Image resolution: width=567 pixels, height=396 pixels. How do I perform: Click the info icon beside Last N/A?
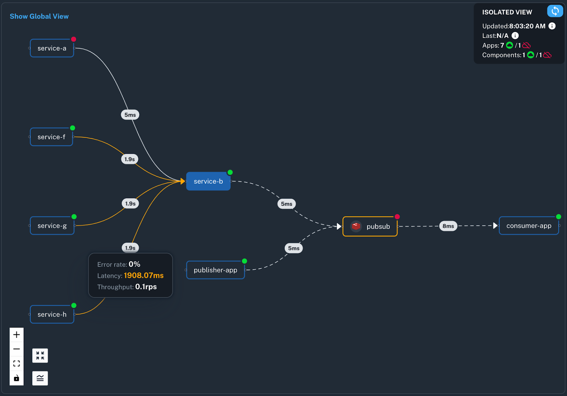click(515, 35)
